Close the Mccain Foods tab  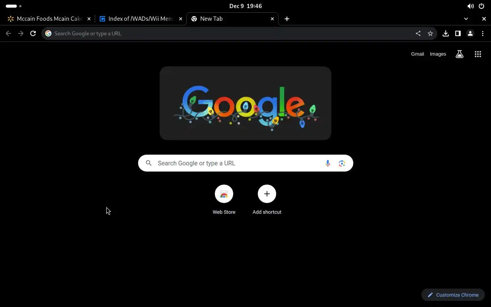tap(89, 19)
